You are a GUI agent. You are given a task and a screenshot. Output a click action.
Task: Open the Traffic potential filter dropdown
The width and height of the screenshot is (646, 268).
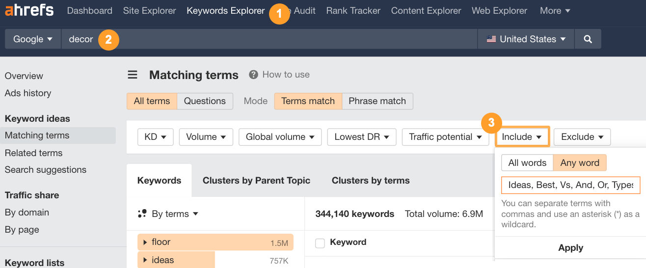point(445,137)
